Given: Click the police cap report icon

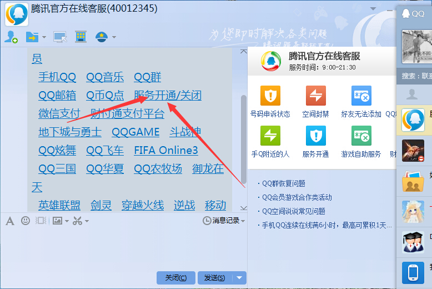Looking at the screenshot, I should point(102,37).
